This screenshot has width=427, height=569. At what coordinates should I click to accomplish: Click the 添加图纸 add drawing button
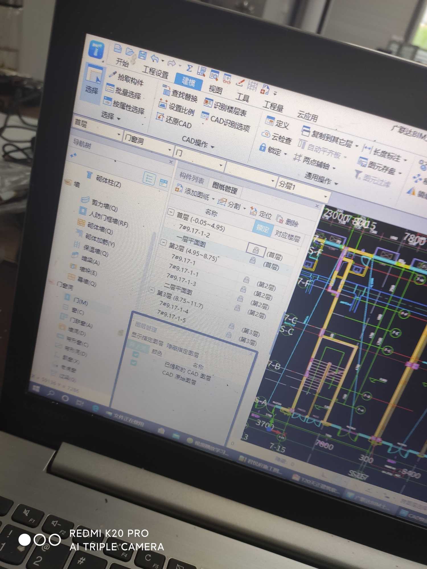pos(193,192)
